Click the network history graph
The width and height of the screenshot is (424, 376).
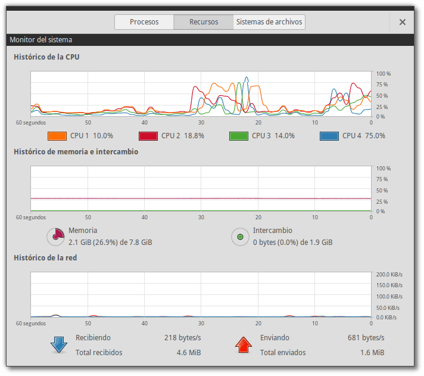pyautogui.click(x=201, y=294)
